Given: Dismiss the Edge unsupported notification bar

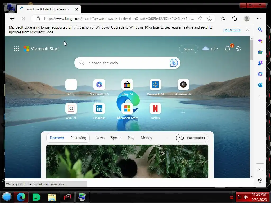Looking at the screenshot, I should [247, 30].
